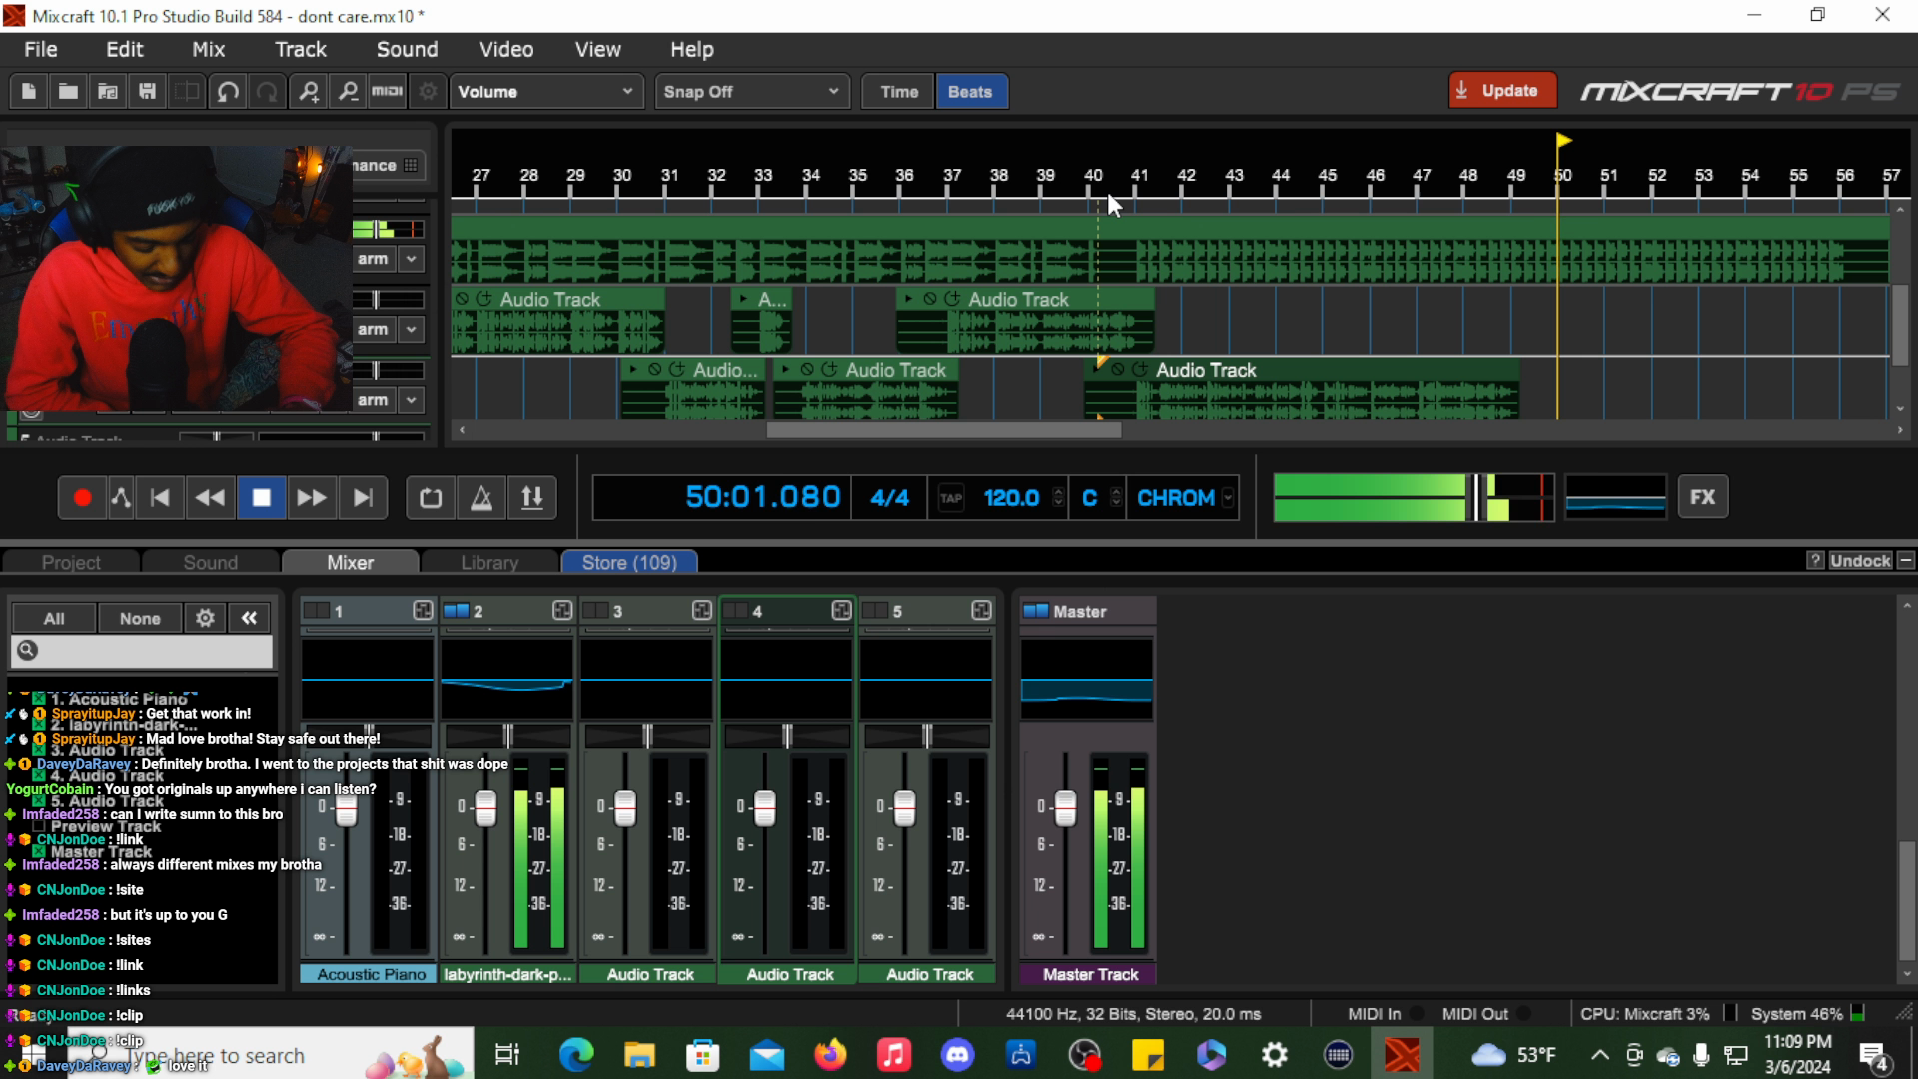Open the Snap Off dropdown
Image resolution: width=1918 pixels, height=1079 pixels.
click(x=751, y=92)
